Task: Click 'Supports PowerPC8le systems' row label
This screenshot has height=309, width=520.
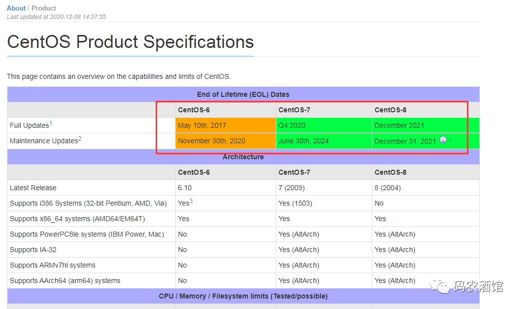Action: pos(87,235)
